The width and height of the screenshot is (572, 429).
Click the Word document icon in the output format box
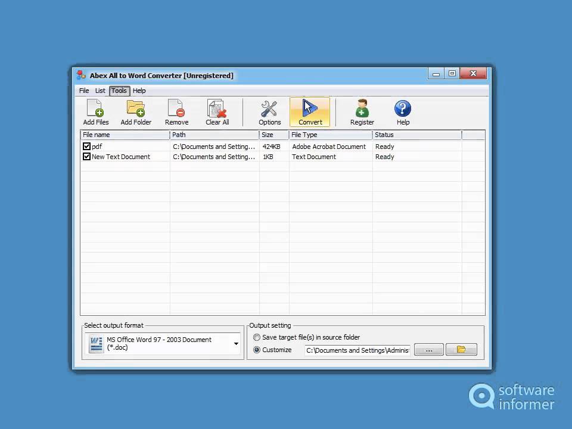click(x=96, y=344)
